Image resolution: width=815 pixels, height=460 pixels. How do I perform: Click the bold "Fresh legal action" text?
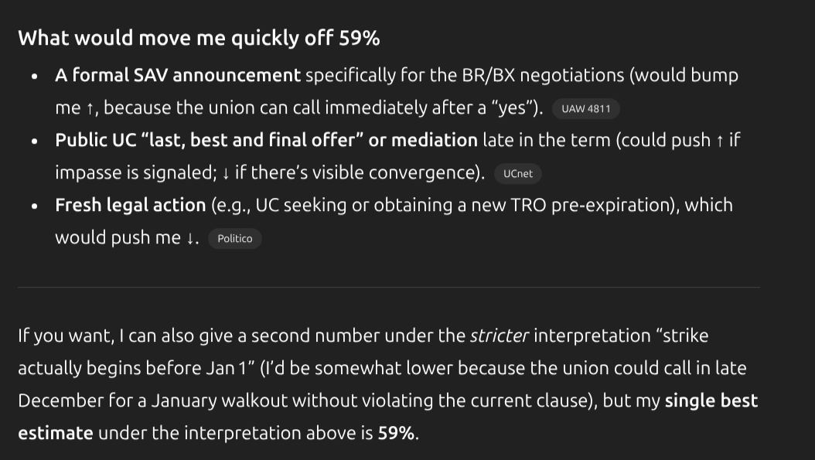pyautogui.click(x=130, y=206)
